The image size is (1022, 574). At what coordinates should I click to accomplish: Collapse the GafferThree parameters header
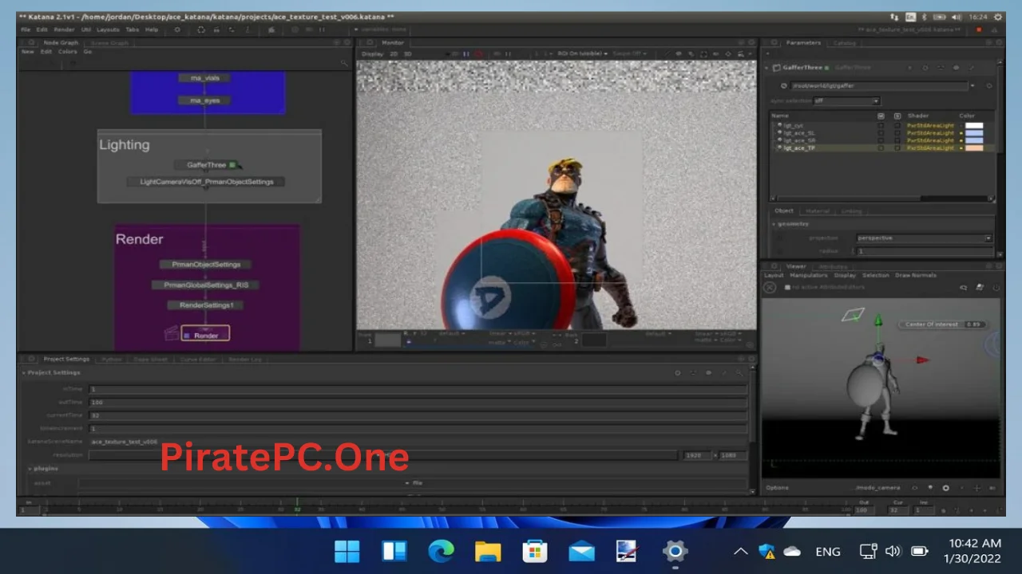click(x=766, y=68)
